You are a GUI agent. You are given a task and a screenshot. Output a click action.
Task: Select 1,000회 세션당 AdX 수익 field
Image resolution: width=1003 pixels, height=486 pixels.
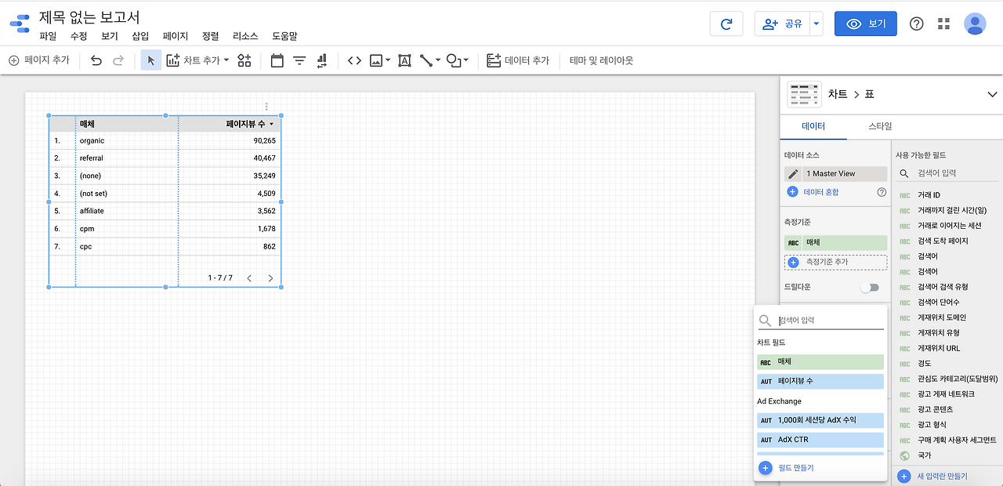820,420
